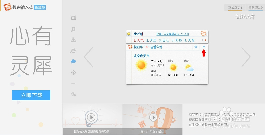Click the 北京市天气 heading
Viewport: 265px width, 135px height.
tap(142, 56)
